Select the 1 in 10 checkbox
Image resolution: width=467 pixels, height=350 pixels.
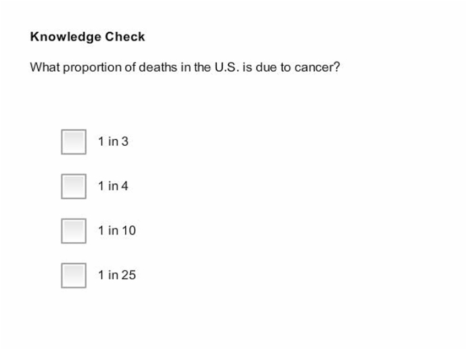(73, 231)
